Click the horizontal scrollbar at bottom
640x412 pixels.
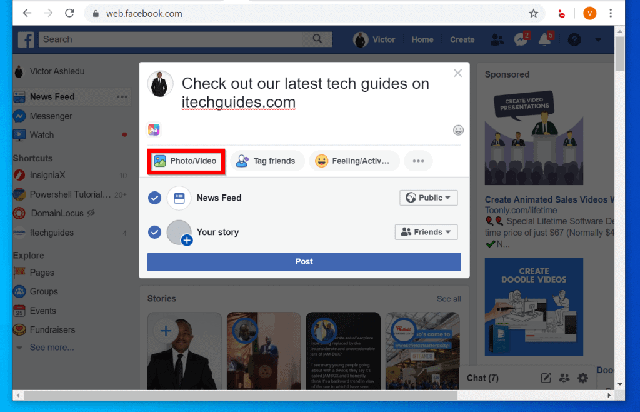pyautogui.click(x=241, y=395)
